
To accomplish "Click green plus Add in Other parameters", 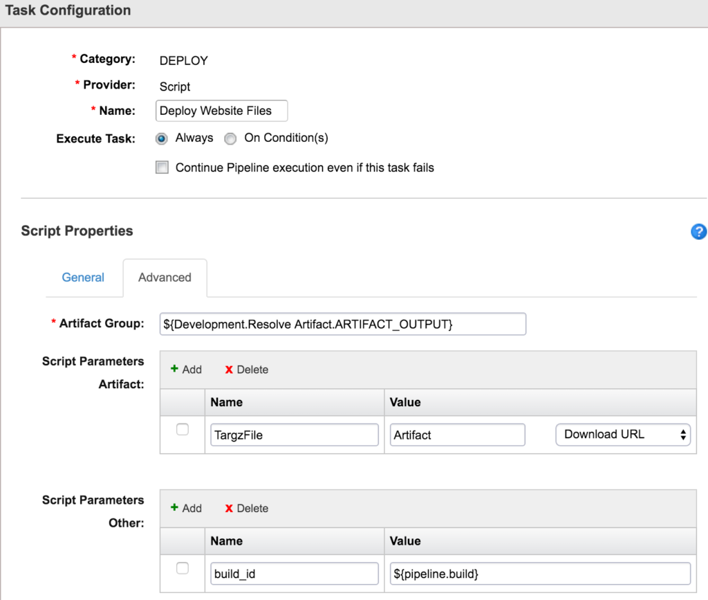I will (186, 508).
